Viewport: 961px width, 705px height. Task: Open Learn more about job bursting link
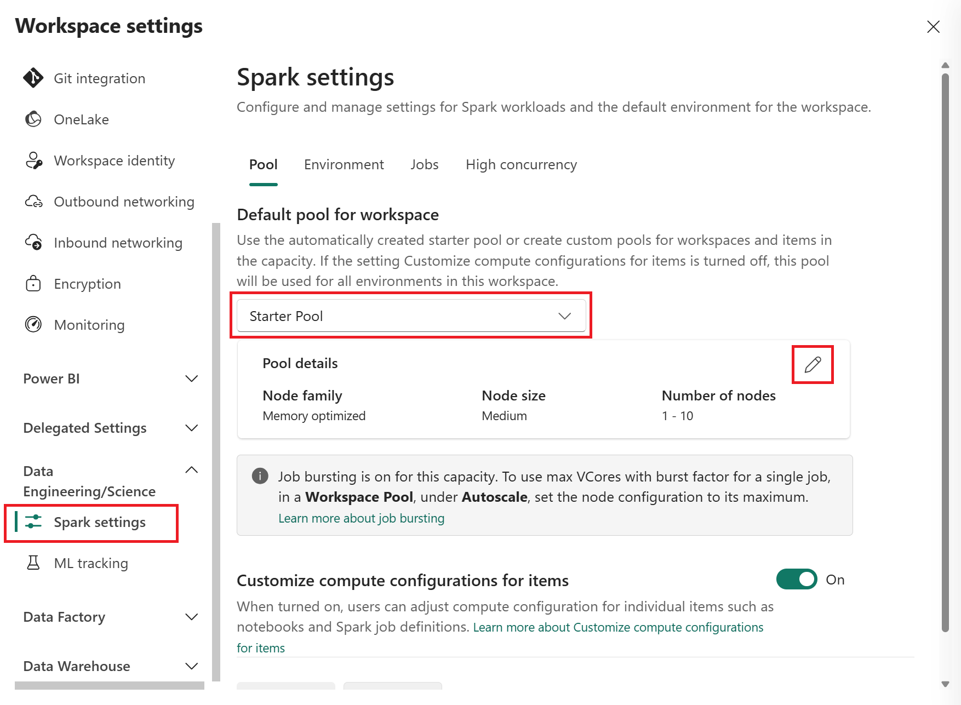click(x=362, y=518)
